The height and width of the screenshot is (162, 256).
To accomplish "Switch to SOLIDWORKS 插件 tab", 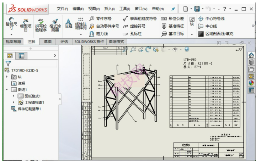I will point(89,42).
